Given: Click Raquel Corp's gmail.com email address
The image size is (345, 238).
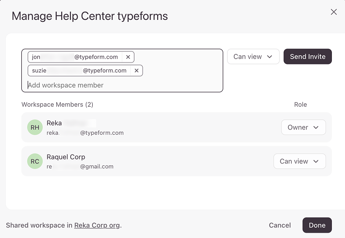Looking at the screenshot, I should 80,166.
